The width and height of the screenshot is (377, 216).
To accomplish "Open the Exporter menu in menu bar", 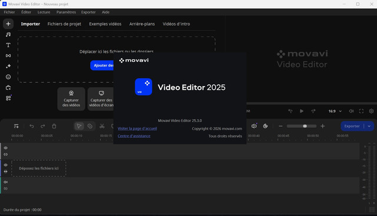I will coord(88,12).
